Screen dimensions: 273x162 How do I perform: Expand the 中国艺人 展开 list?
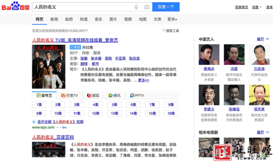(x=263, y=39)
